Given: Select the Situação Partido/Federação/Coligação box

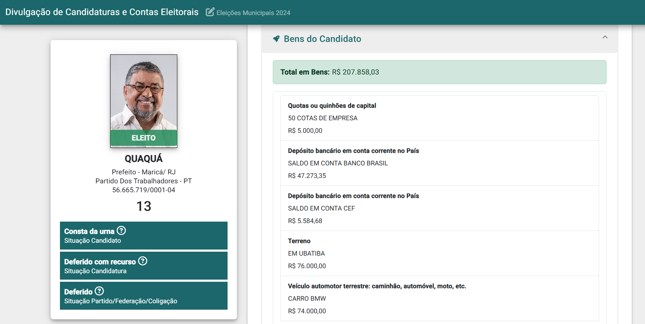Looking at the screenshot, I should point(144,296).
